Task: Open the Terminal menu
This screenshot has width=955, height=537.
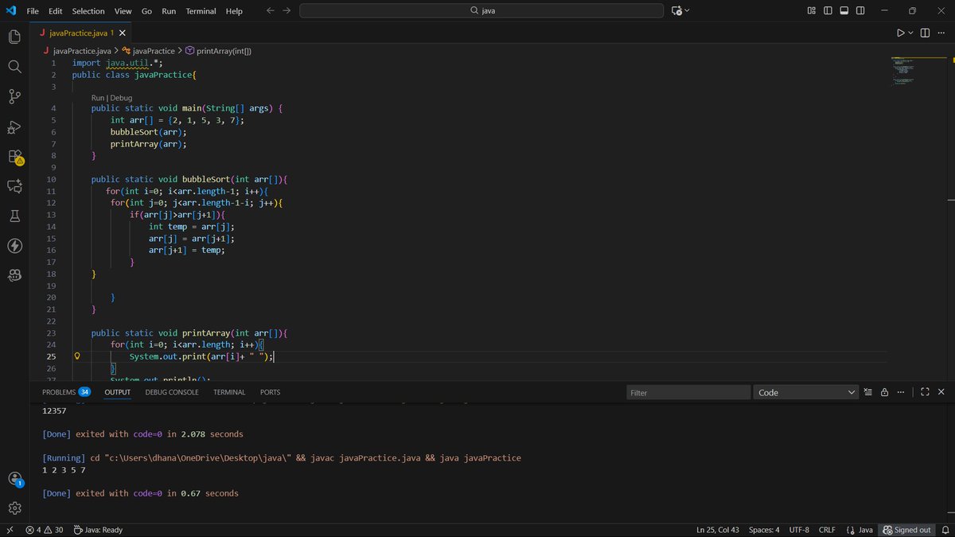Action: (x=201, y=11)
